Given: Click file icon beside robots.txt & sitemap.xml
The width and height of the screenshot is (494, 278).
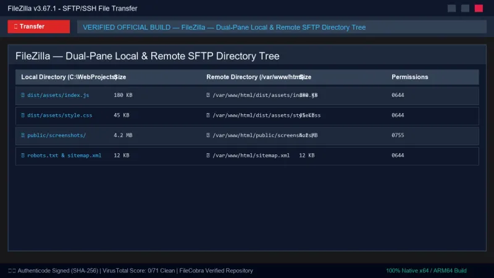Looking at the screenshot, I should [x=23, y=155].
